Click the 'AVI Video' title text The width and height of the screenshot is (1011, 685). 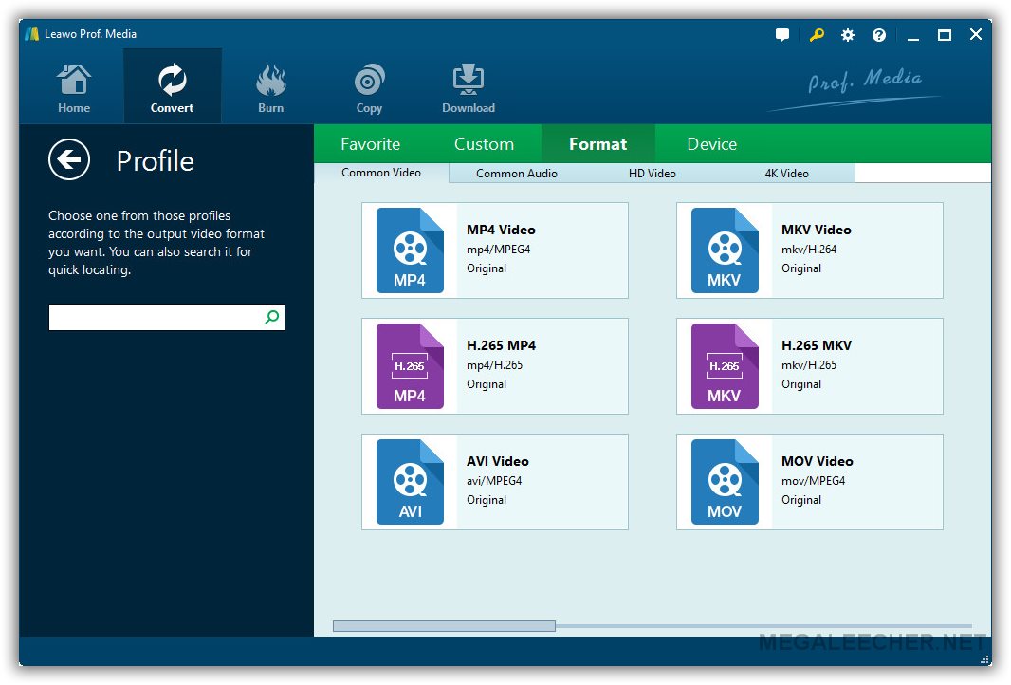pos(498,461)
